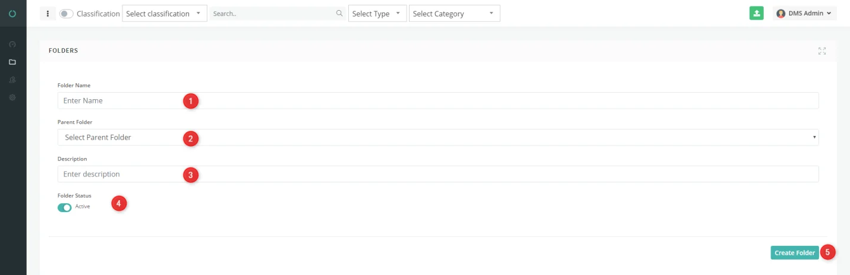Click the search magnifier icon
Screen dimensions: 850x275
[339, 13]
